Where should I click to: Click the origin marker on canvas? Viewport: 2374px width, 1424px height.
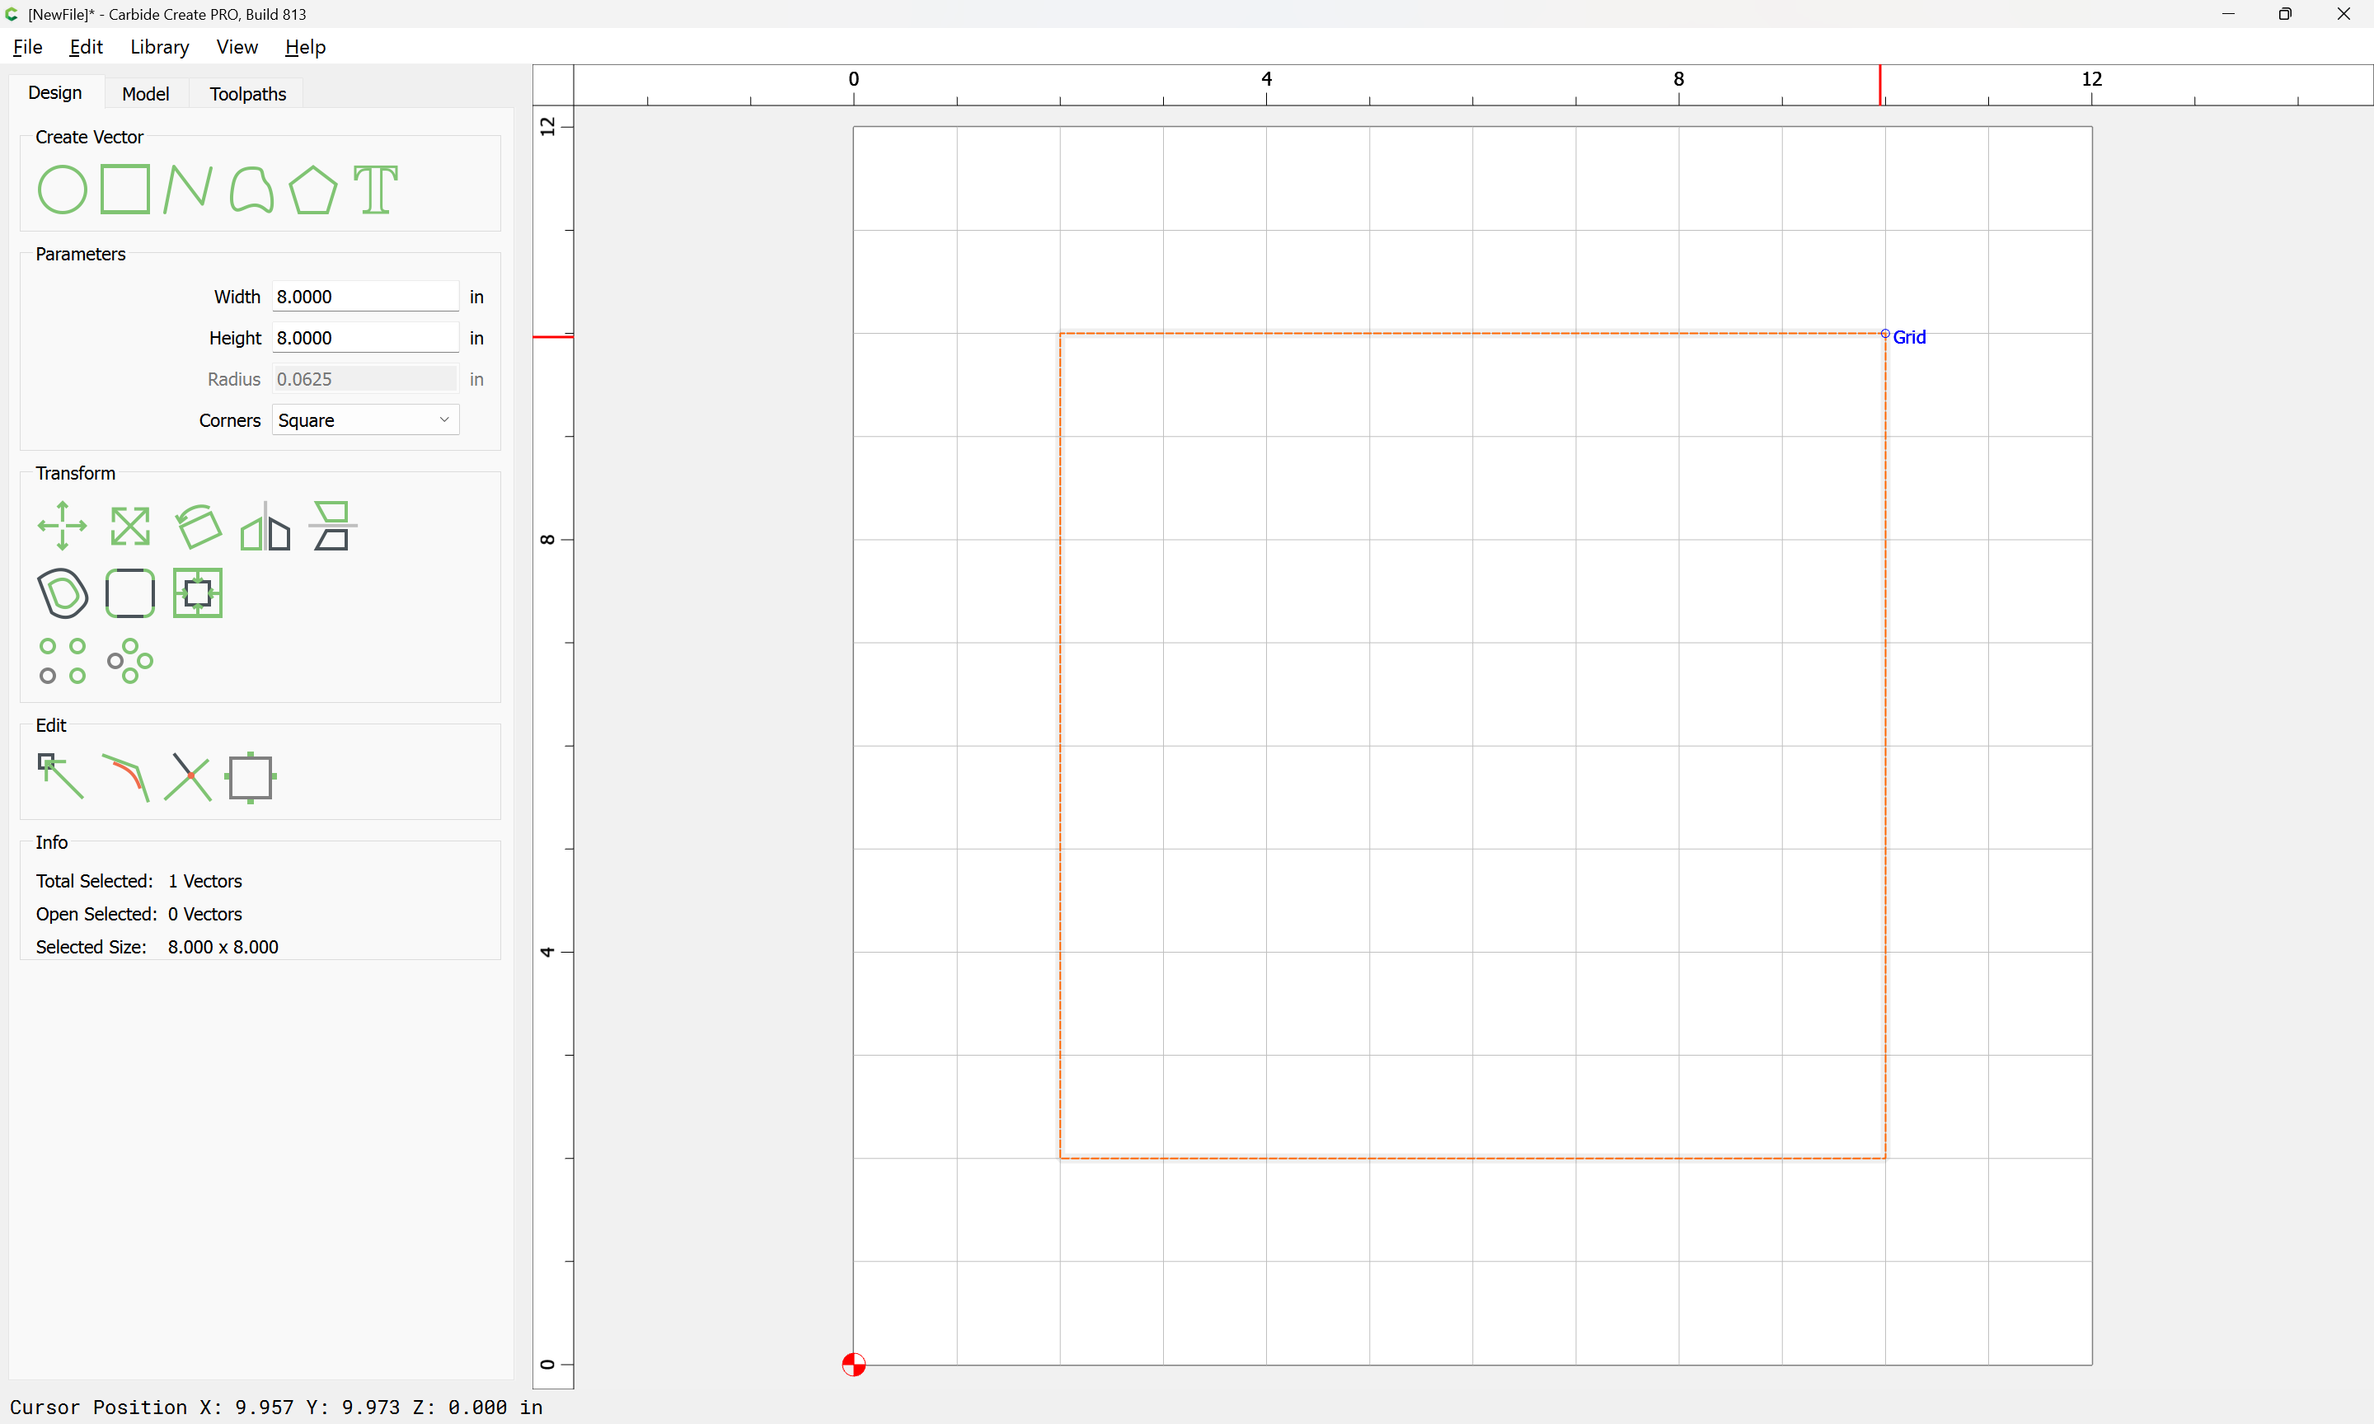[853, 1364]
